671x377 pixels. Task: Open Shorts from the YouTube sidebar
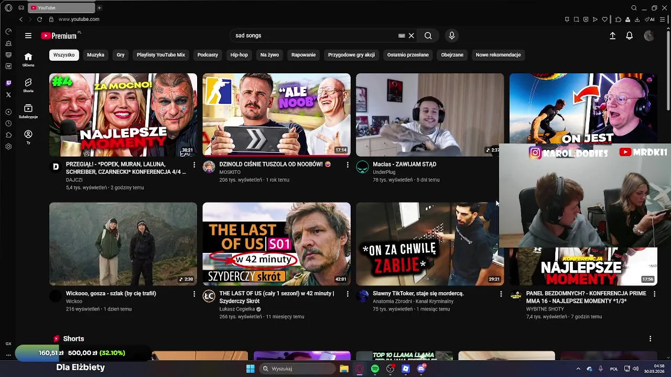tap(28, 85)
